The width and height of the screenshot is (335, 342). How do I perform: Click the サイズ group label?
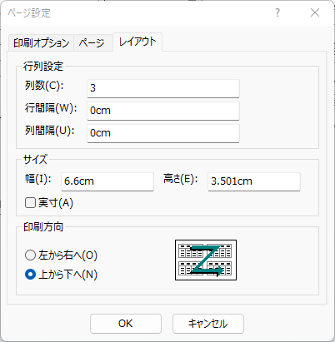point(36,160)
